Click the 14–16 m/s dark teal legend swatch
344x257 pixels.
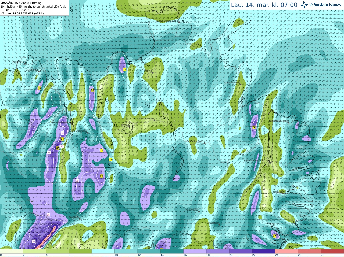(172, 251)
